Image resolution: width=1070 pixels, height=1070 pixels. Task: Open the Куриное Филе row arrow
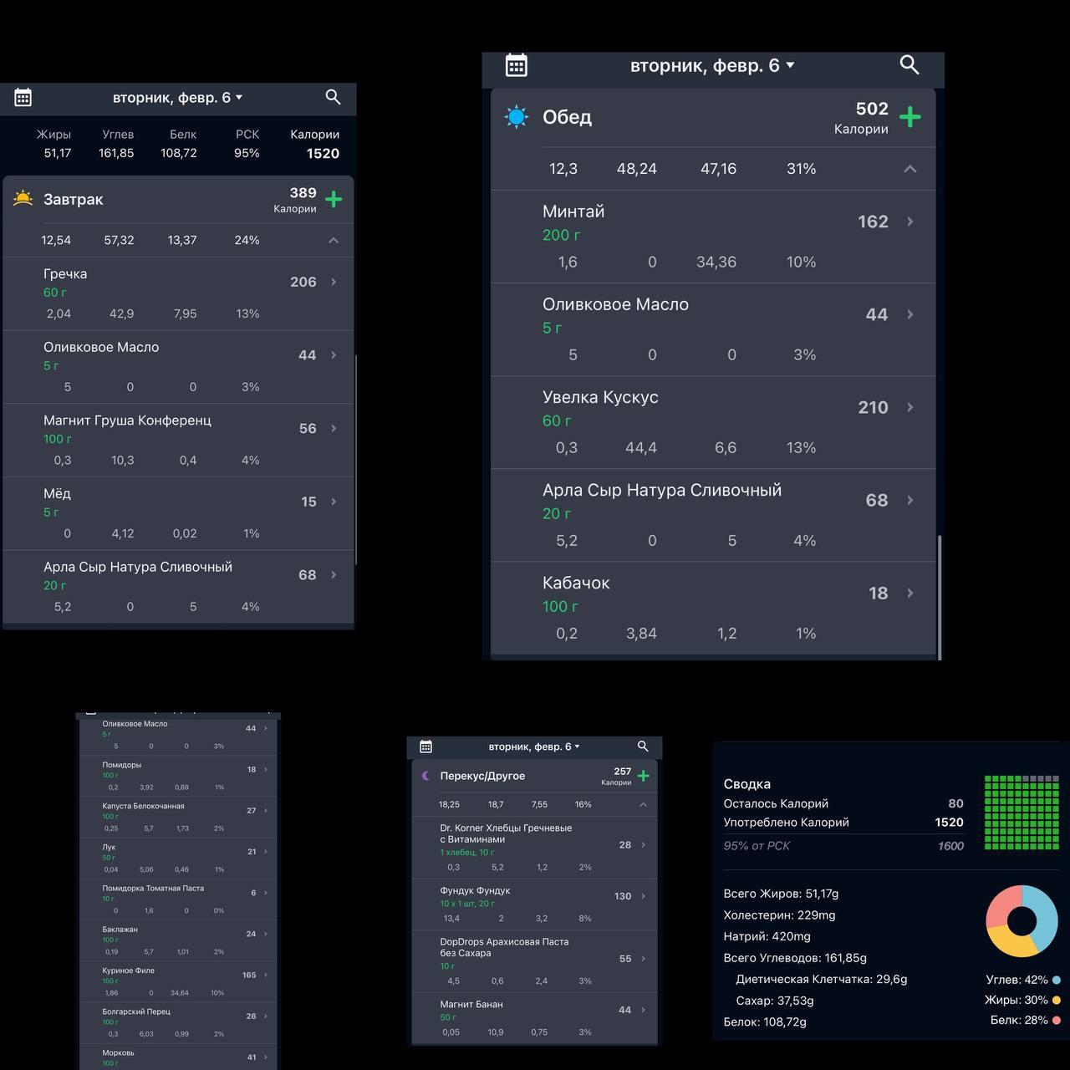click(266, 975)
